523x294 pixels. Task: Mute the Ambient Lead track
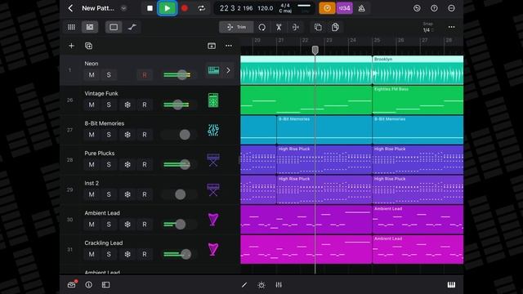(92, 225)
